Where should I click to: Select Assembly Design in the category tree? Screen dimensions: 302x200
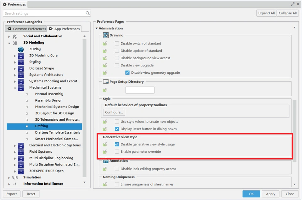click(x=48, y=100)
